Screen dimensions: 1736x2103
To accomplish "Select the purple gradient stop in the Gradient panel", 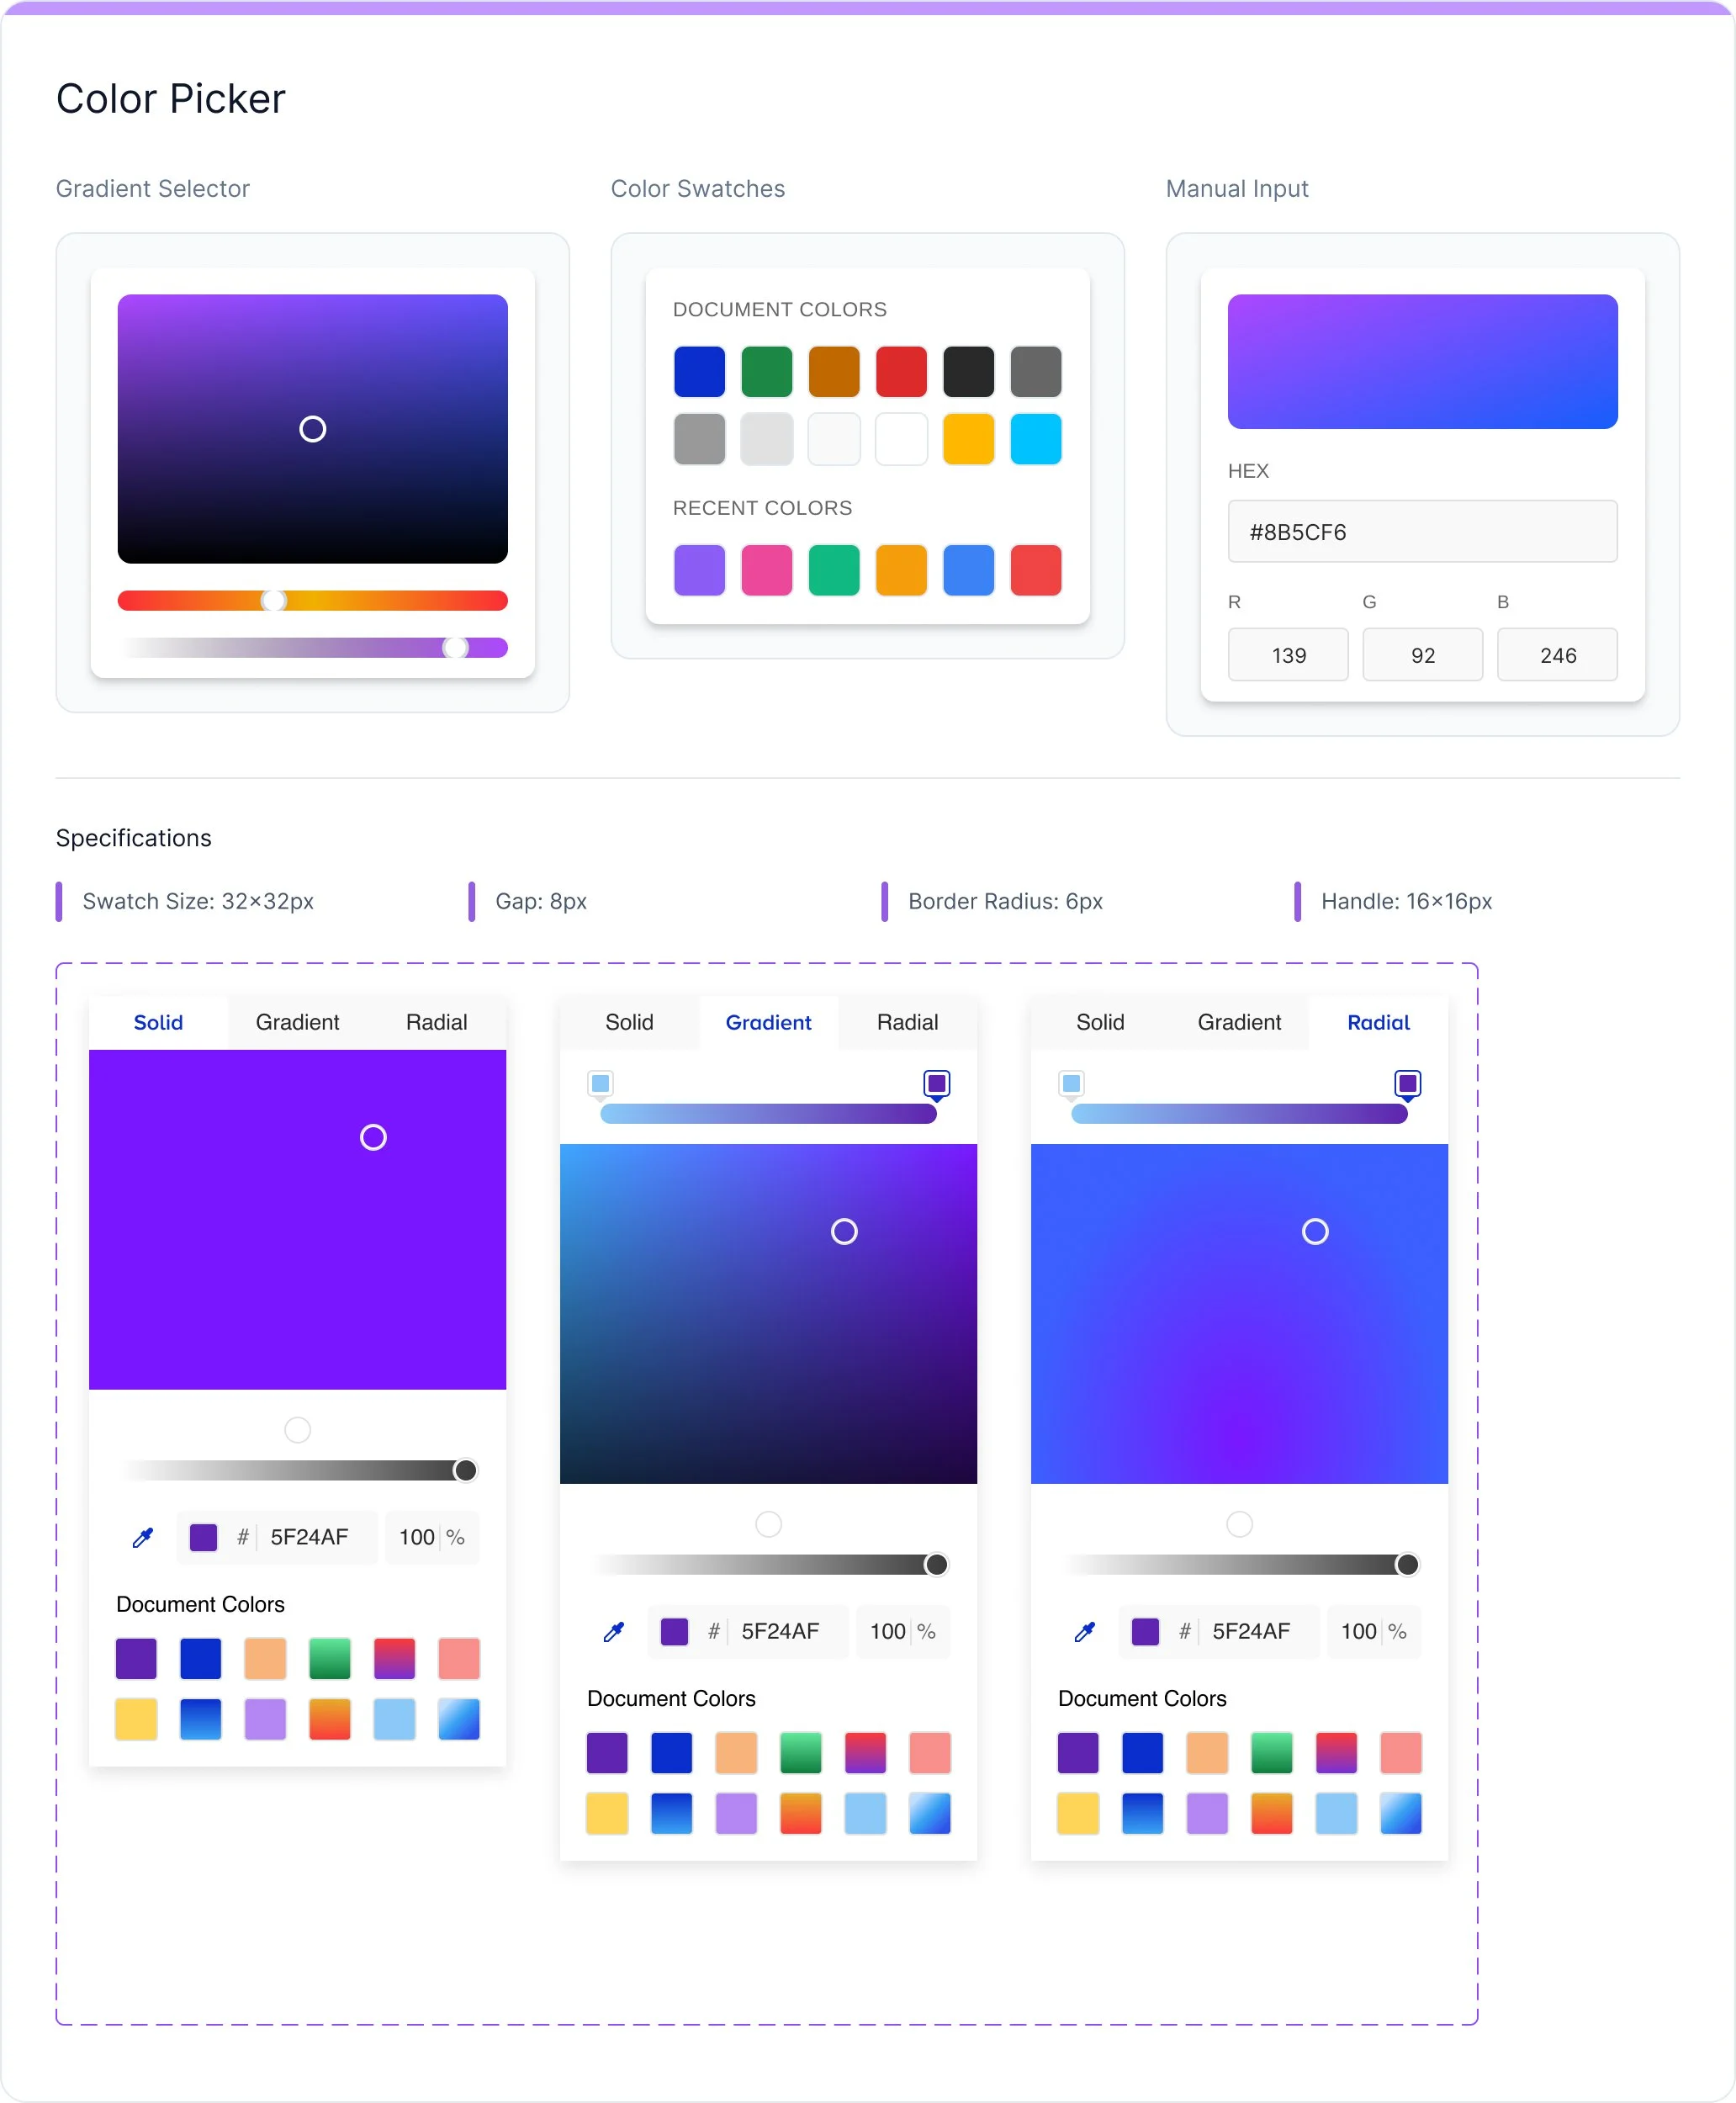I will [936, 1083].
